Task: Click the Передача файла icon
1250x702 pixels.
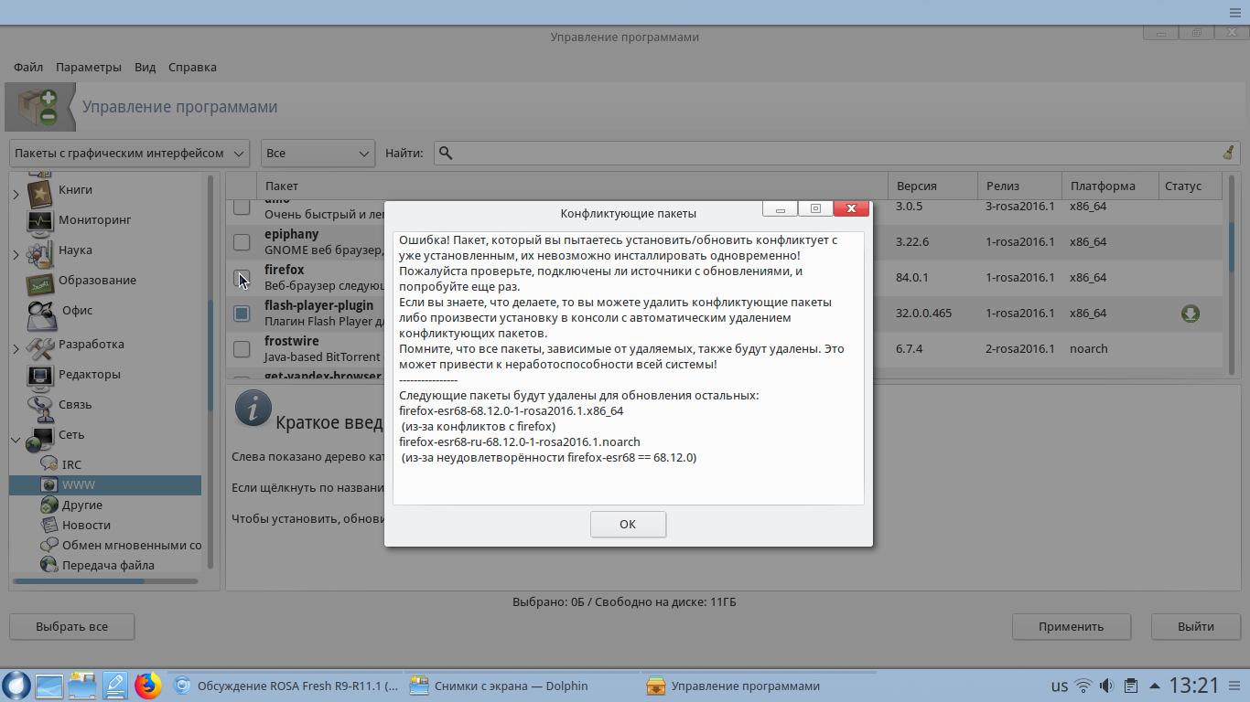Action: [49, 565]
